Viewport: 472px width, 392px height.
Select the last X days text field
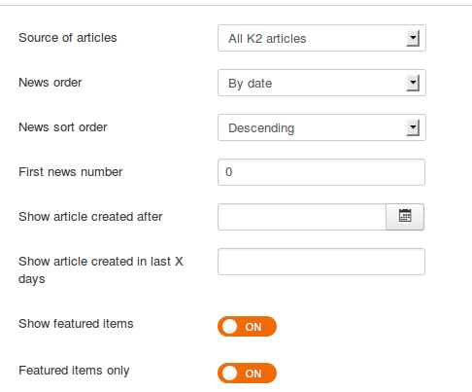tap(321, 262)
